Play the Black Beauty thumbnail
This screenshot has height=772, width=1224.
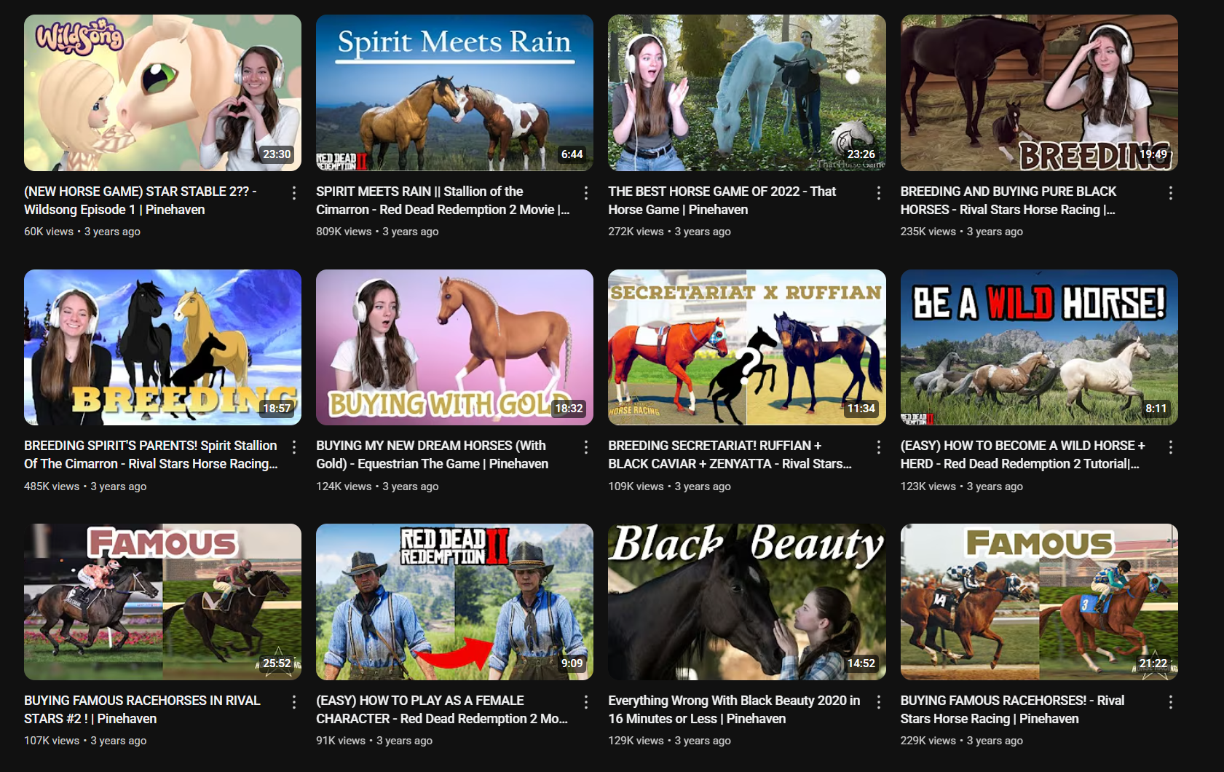coord(747,602)
